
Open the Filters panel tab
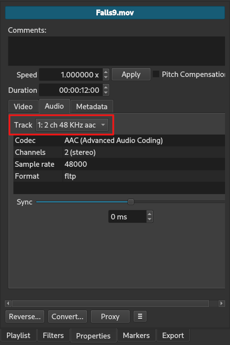click(x=53, y=335)
